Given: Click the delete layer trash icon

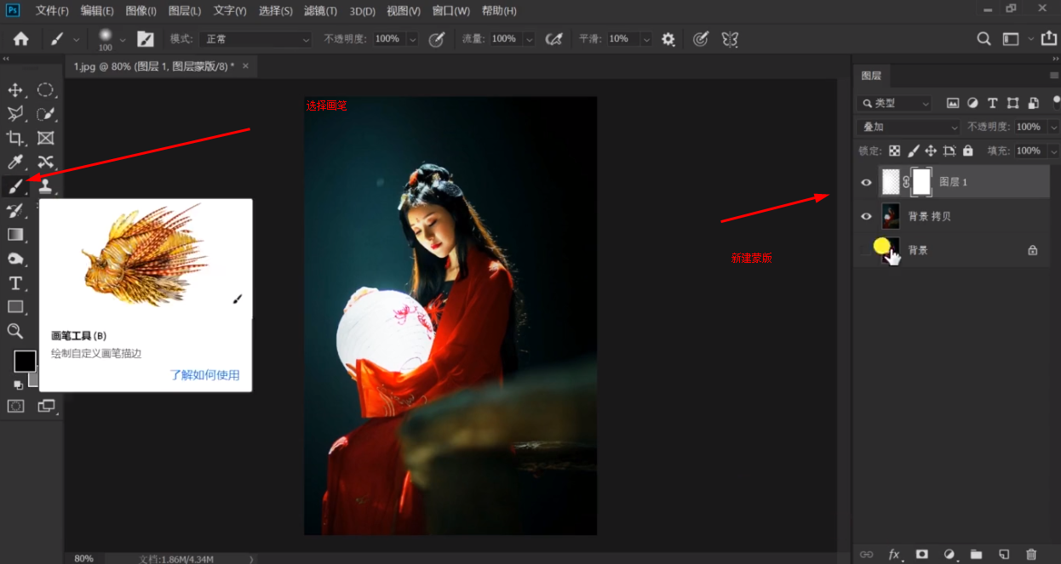Looking at the screenshot, I should coord(1031,554).
